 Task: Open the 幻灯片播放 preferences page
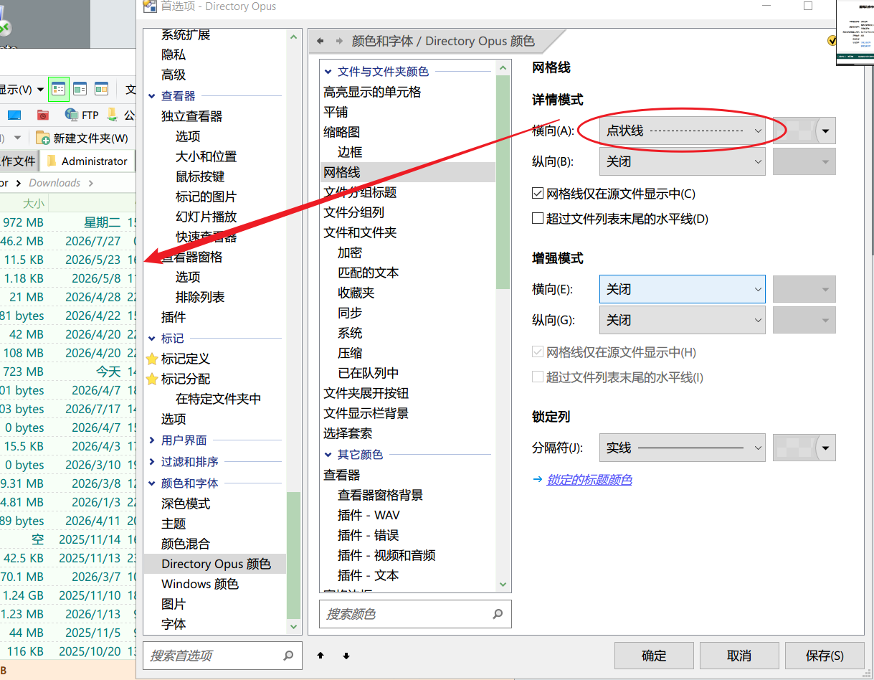pyautogui.click(x=206, y=217)
